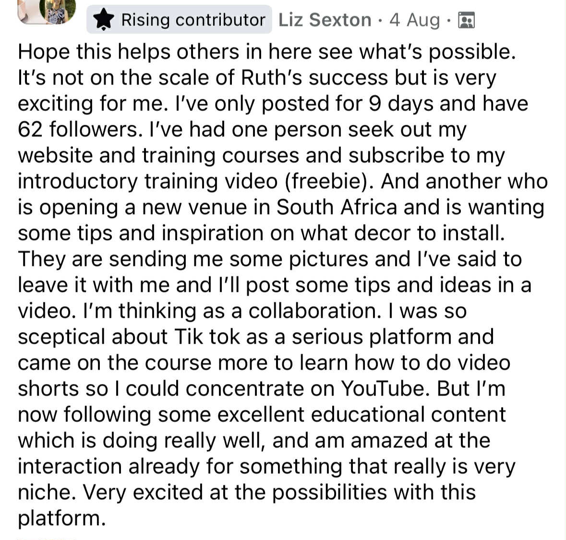
Task: Click "South Africa" in the post text
Action: coord(337,207)
